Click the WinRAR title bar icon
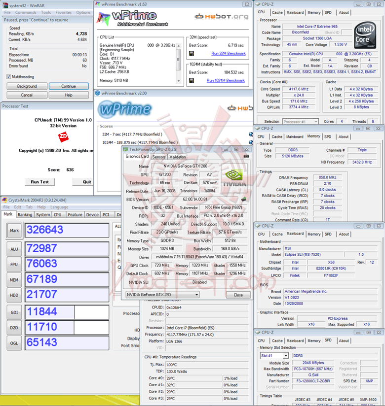 coord(5,5)
